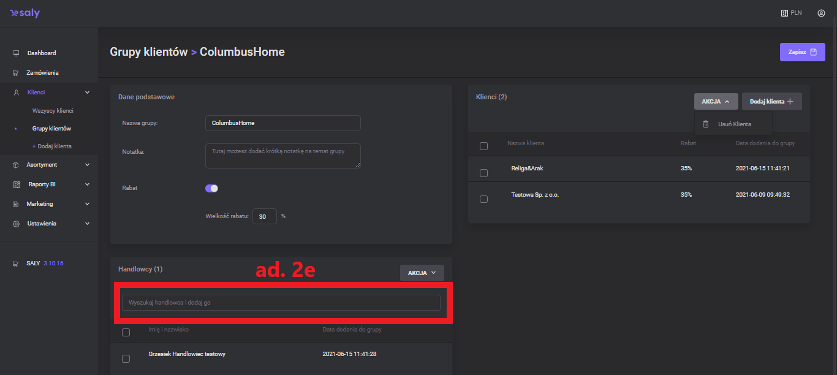Open the user account profile icon
The height and width of the screenshot is (375, 837).
pyautogui.click(x=821, y=13)
